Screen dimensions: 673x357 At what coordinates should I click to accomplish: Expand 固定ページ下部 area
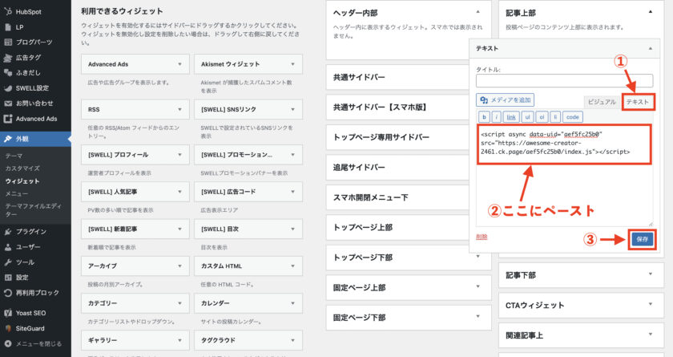click(478, 317)
